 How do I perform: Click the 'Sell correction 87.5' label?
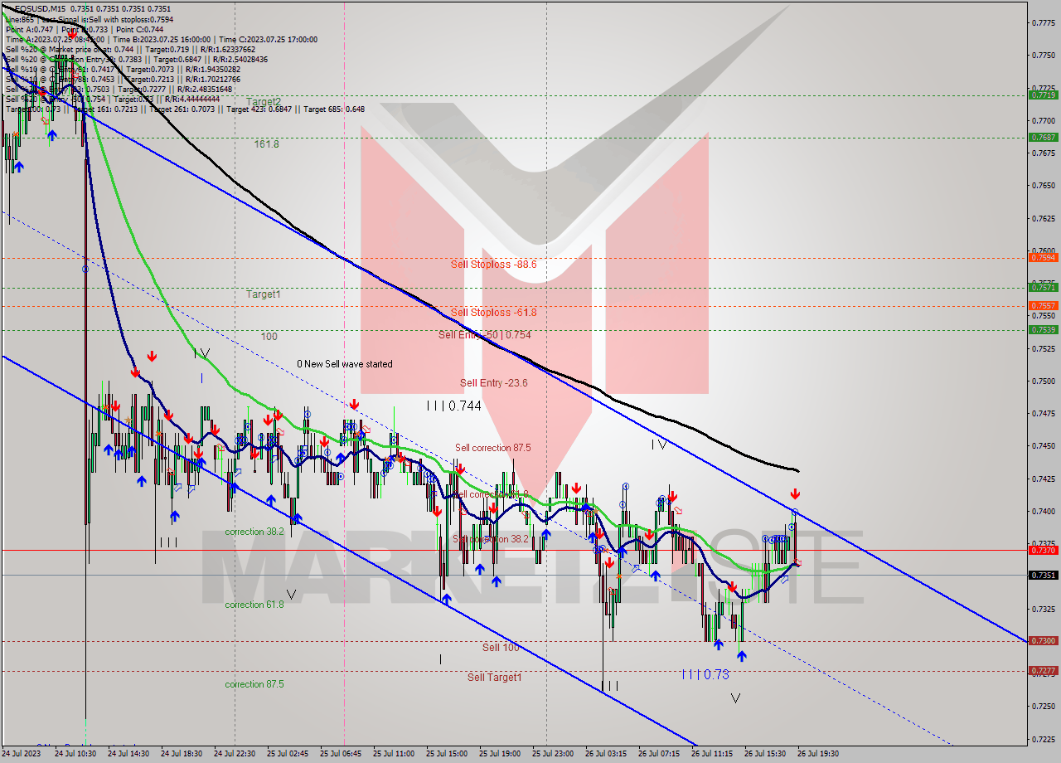click(493, 448)
